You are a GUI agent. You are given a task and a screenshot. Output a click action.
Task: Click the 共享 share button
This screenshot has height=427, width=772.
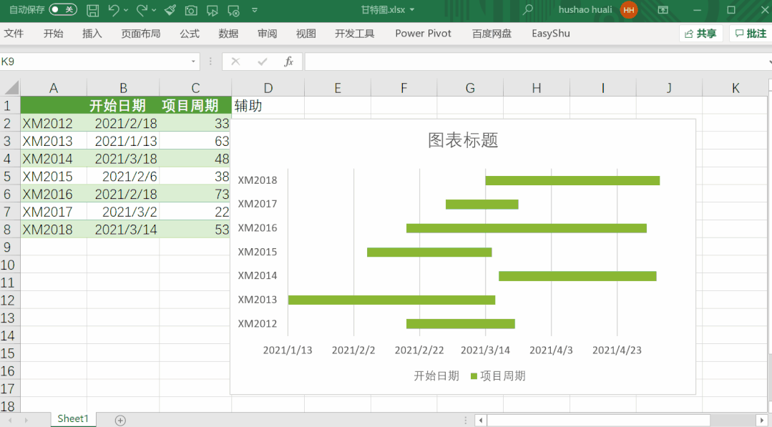pos(700,34)
